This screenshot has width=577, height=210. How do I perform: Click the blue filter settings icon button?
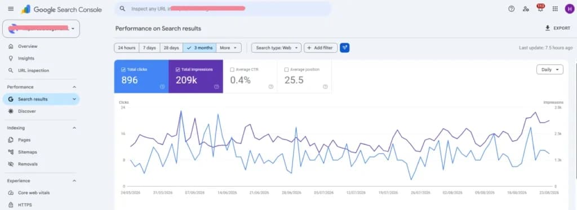[x=344, y=48]
